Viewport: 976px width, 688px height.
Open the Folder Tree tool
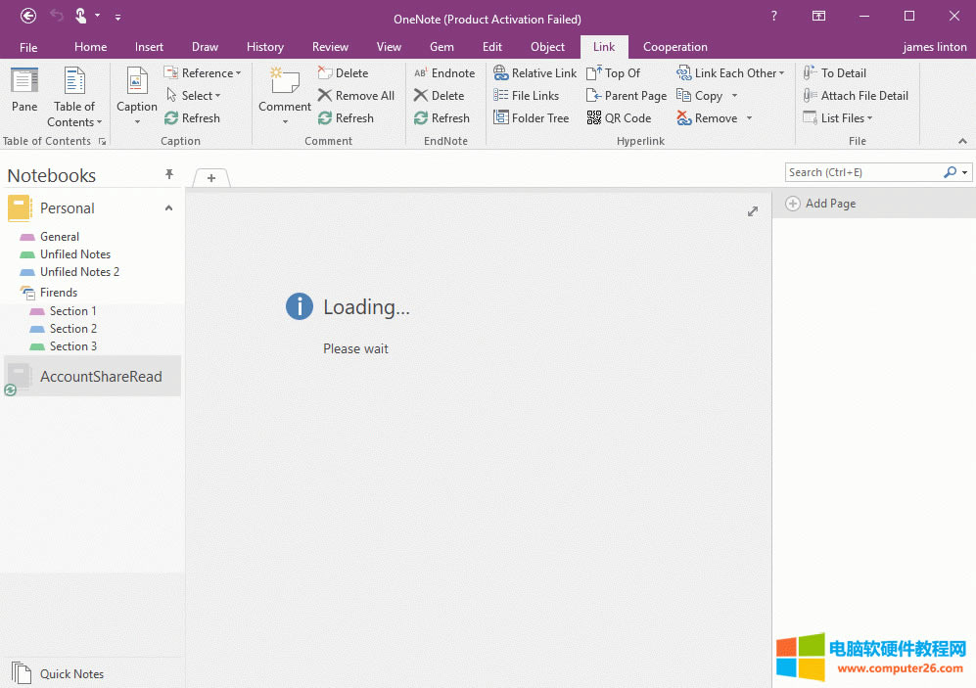532,117
